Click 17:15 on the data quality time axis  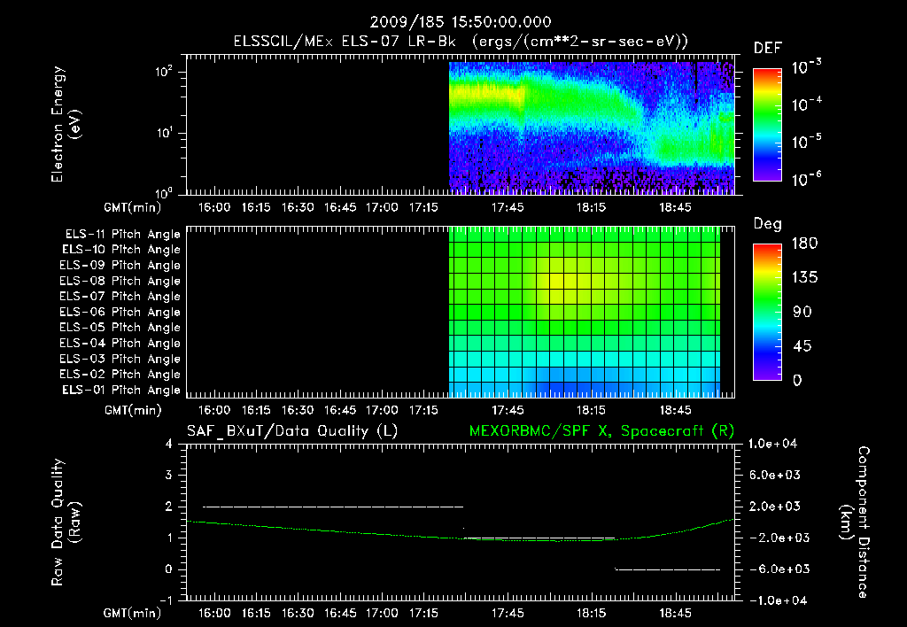click(423, 613)
